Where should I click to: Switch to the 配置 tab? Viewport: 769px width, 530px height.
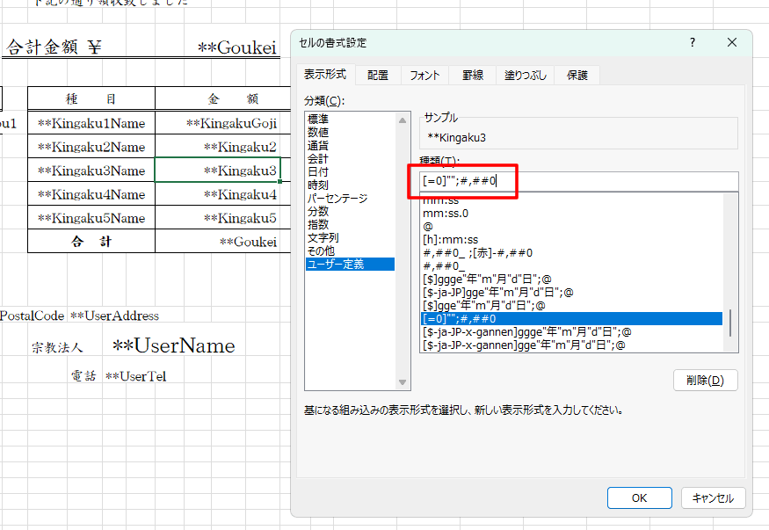point(378,75)
